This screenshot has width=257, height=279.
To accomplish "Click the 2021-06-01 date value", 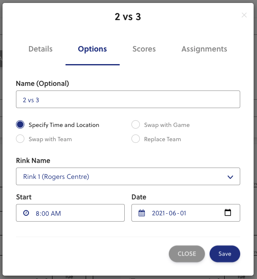I will (x=169, y=213).
